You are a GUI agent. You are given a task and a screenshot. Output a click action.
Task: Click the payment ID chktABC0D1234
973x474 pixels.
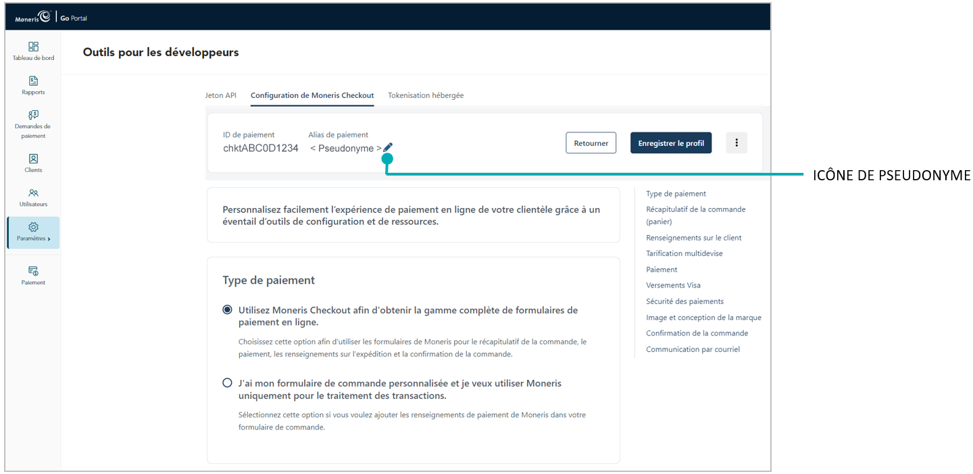point(261,148)
